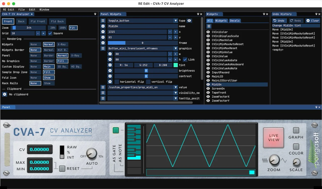The width and height of the screenshot is (322, 189).
Task: Open the visibility_sw property hamburger menu
Action: [103, 93]
